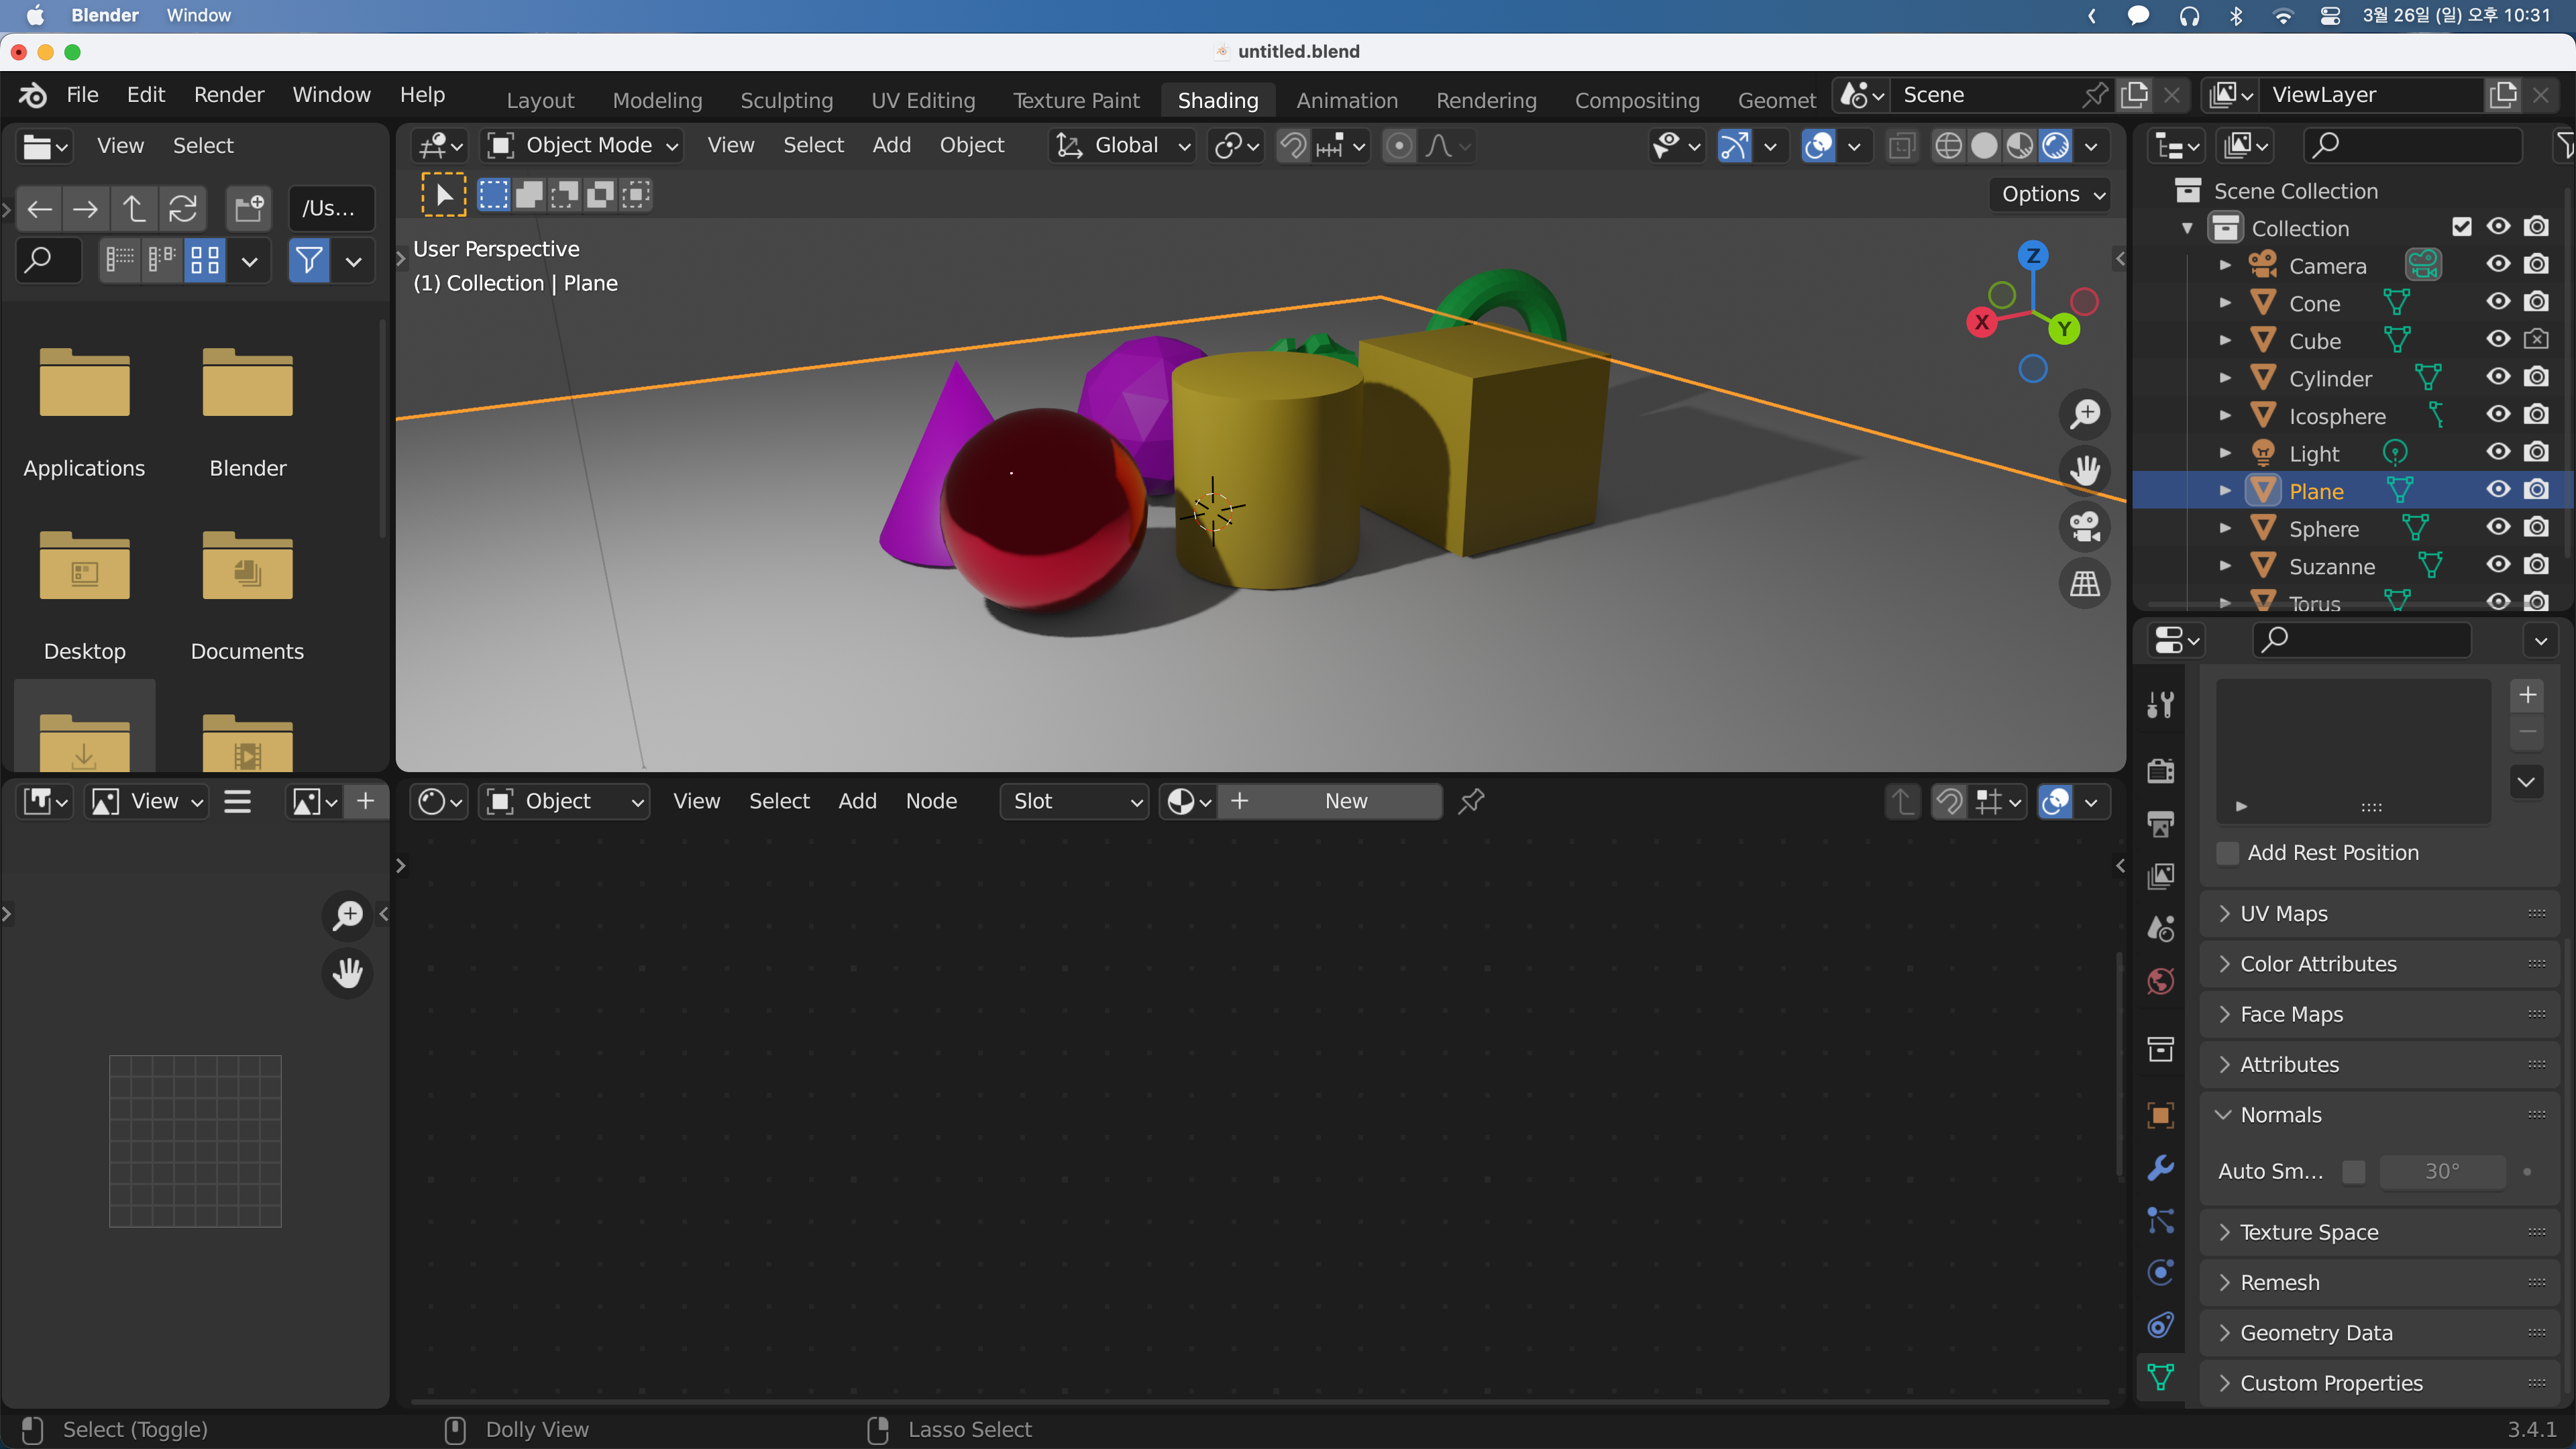Open the Physics properties tab
This screenshot has height=1449, width=2576.
click(x=2160, y=1272)
